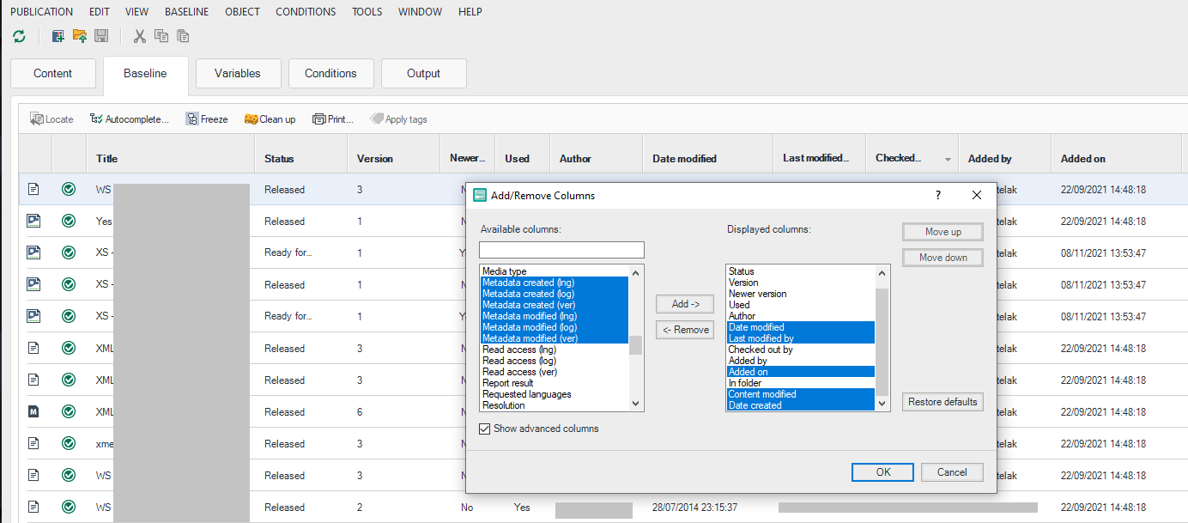Select 'Content modified' in Displayed columns
This screenshot has height=523, width=1188.
(x=801, y=394)
